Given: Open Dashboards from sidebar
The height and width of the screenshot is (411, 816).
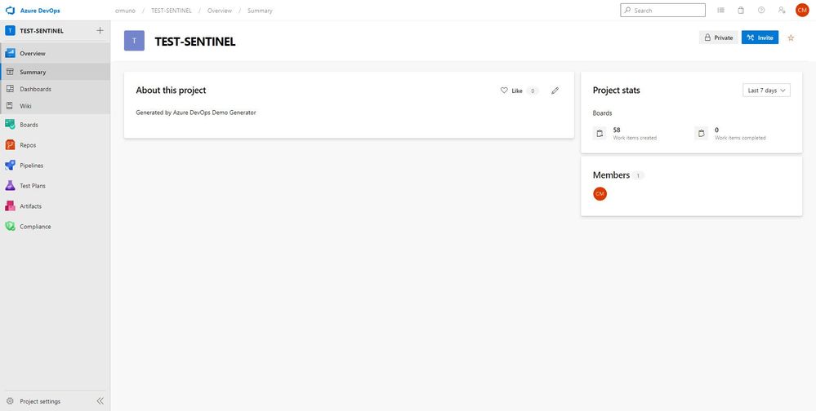Looking at the screenshot, I should (56, 89).
